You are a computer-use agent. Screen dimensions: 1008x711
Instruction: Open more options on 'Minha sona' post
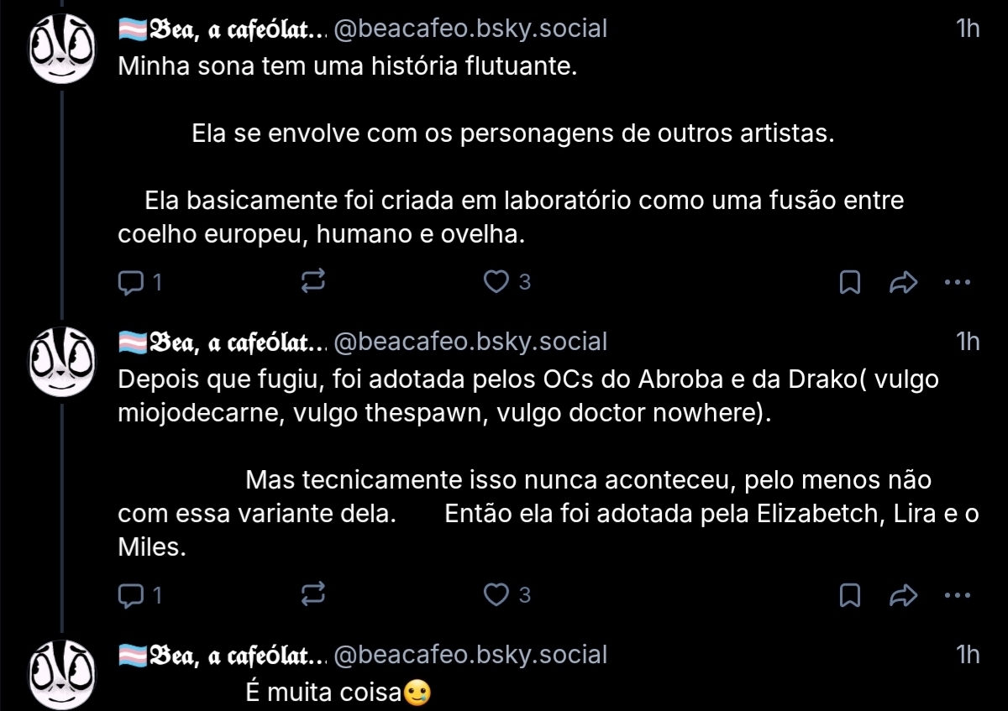coord(957,283)
